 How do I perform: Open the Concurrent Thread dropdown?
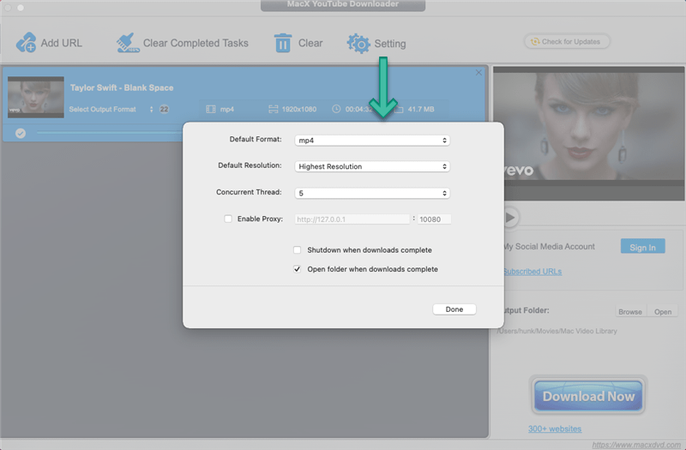[x=372, y=194]
